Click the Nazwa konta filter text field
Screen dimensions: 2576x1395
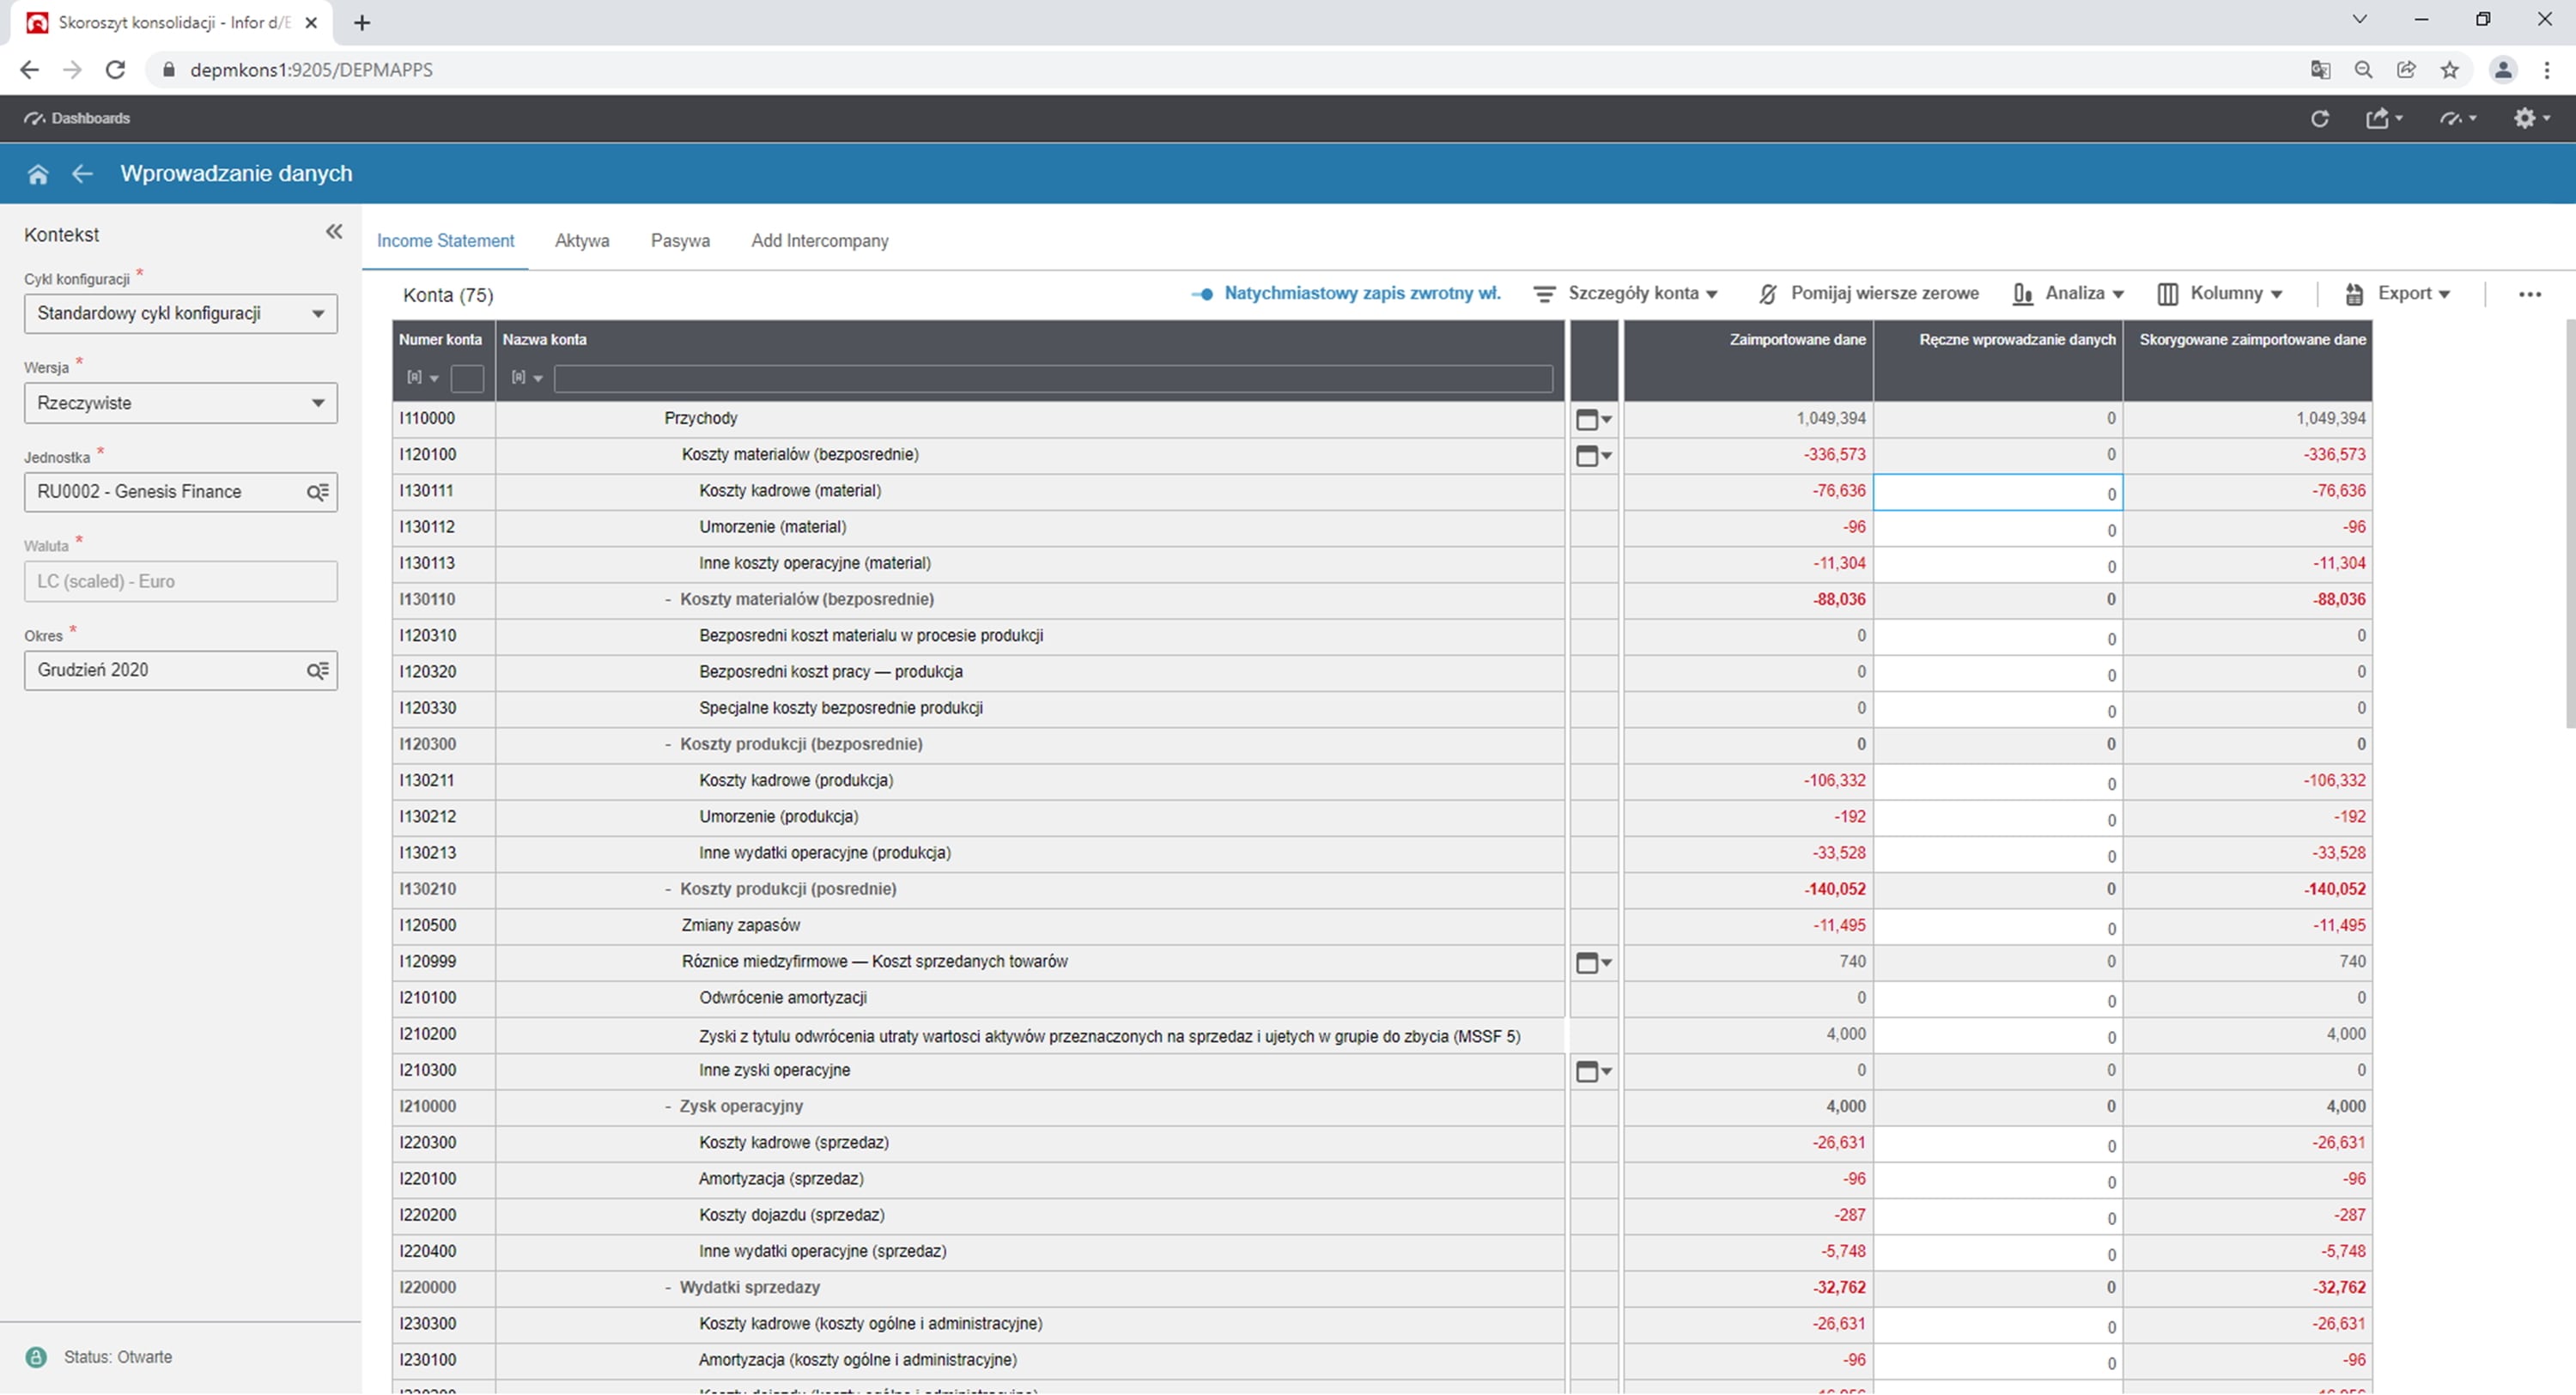pyautogui.click(x=1052, y=378)
